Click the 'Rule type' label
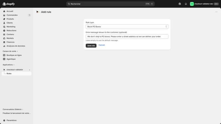Image resolution: width=221 pixels, height=124 pixels. (90, 22)
